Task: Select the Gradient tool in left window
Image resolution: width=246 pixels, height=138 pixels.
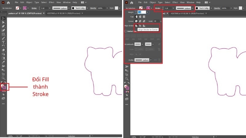Action: tap(3, 58)
